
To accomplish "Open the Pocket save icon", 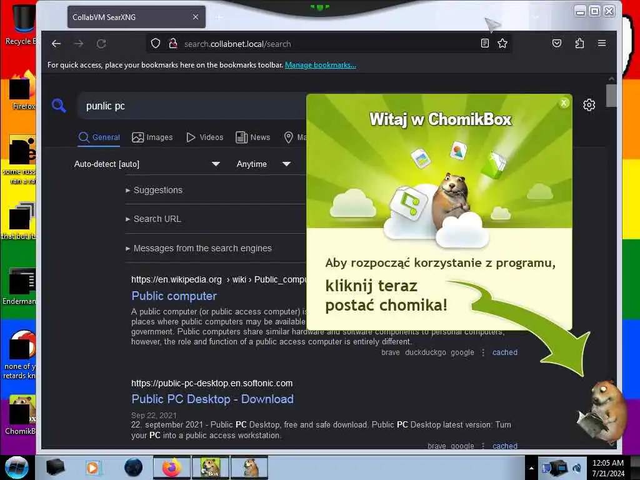I will click(x=557, y=43).
